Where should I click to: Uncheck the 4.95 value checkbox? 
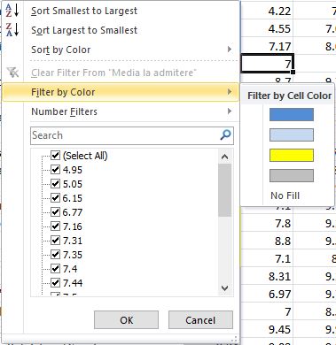55,169
